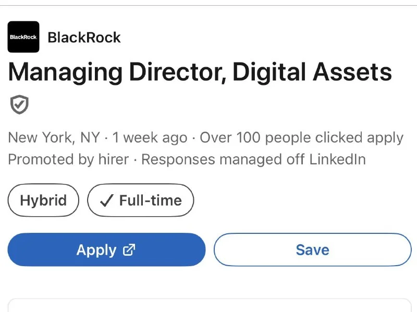Open the BlackRock company name
The width and height of the screenshot is (417, 312).
pyautogui.click(x=84, y=37)
